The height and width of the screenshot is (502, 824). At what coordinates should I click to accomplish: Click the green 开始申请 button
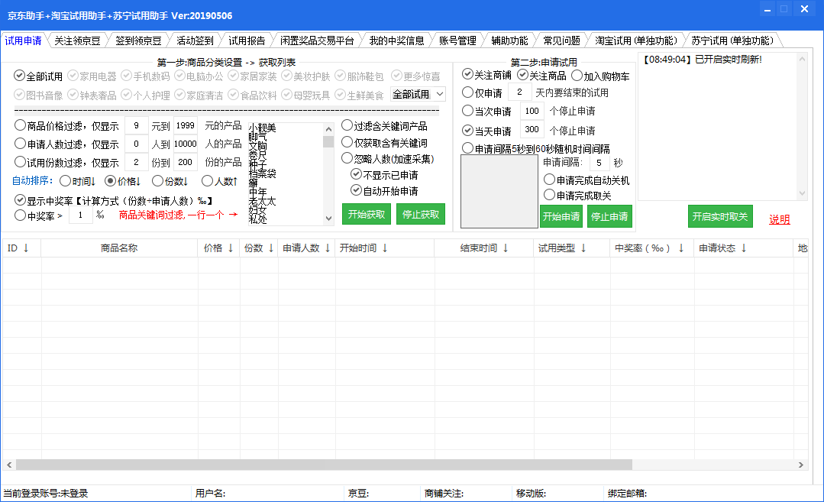(x=561, y=216)
